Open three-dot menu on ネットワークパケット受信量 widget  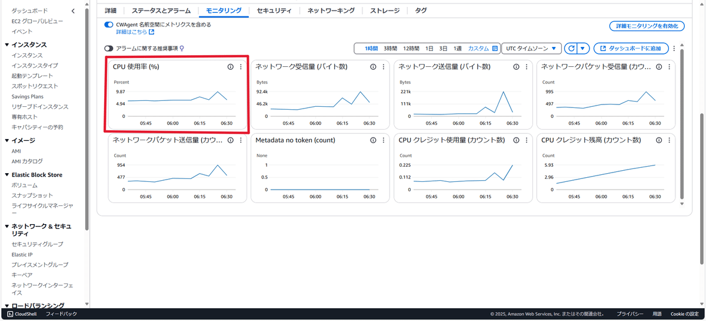click(670, 67)
